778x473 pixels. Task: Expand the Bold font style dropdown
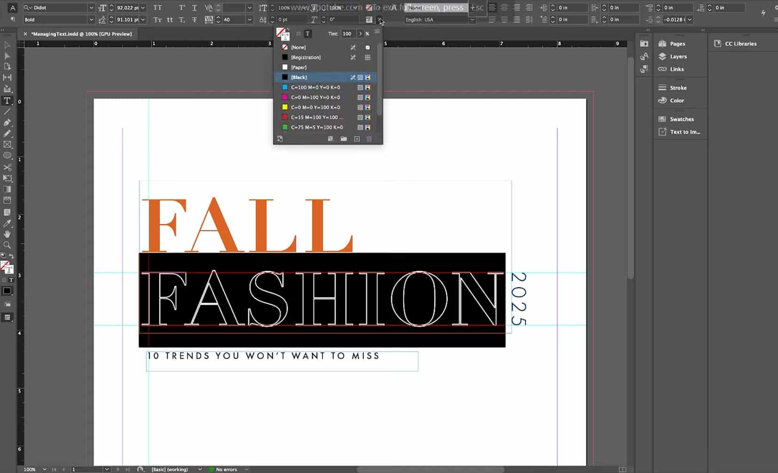91,20
